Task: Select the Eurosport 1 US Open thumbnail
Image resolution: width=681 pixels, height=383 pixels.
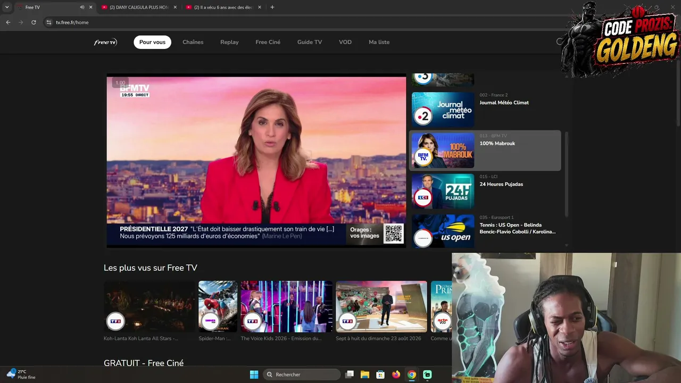Action: click(x=443, y=231)
